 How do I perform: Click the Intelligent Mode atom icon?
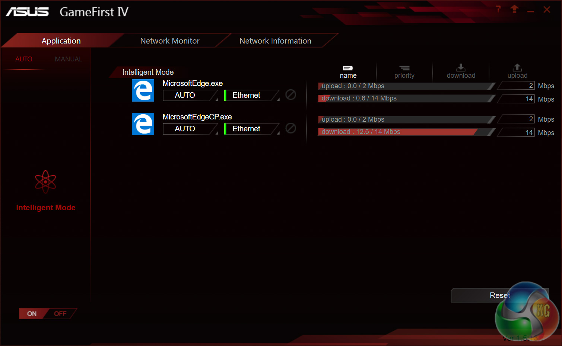pyautogui.click(x=45, y=182)
